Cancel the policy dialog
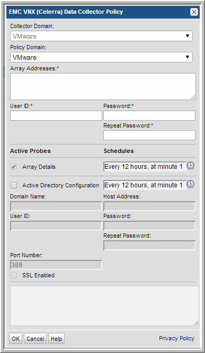The width and height of the screenshot is (205, 353). point(35,339)
